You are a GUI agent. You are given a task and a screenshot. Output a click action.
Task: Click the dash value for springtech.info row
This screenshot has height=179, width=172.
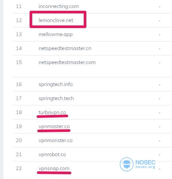tap(160, 85)
